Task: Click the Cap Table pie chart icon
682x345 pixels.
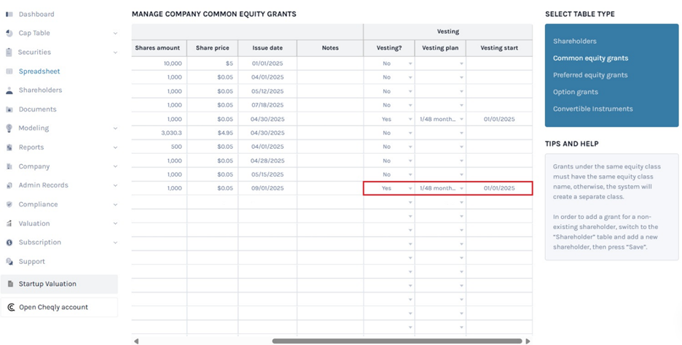Action: 9,33
